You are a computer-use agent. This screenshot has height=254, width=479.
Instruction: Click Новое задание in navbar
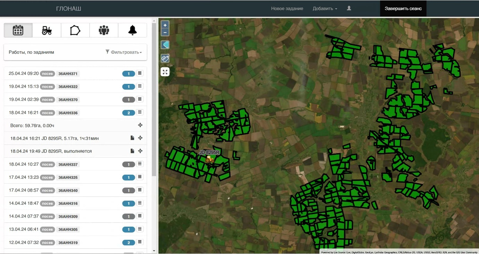(x=287, y=8)
